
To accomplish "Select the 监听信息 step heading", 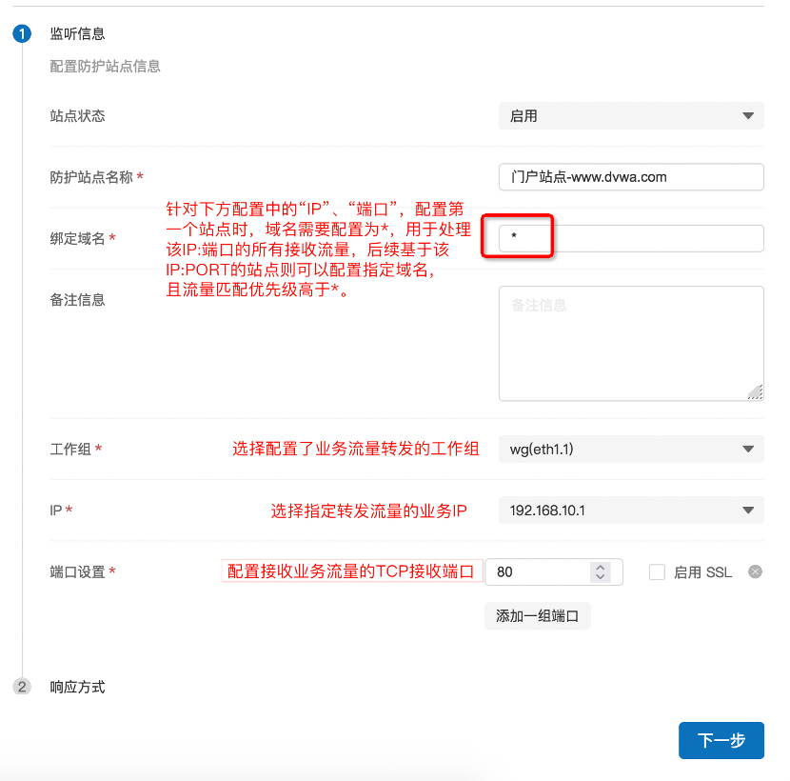I will tap(77, 34).
